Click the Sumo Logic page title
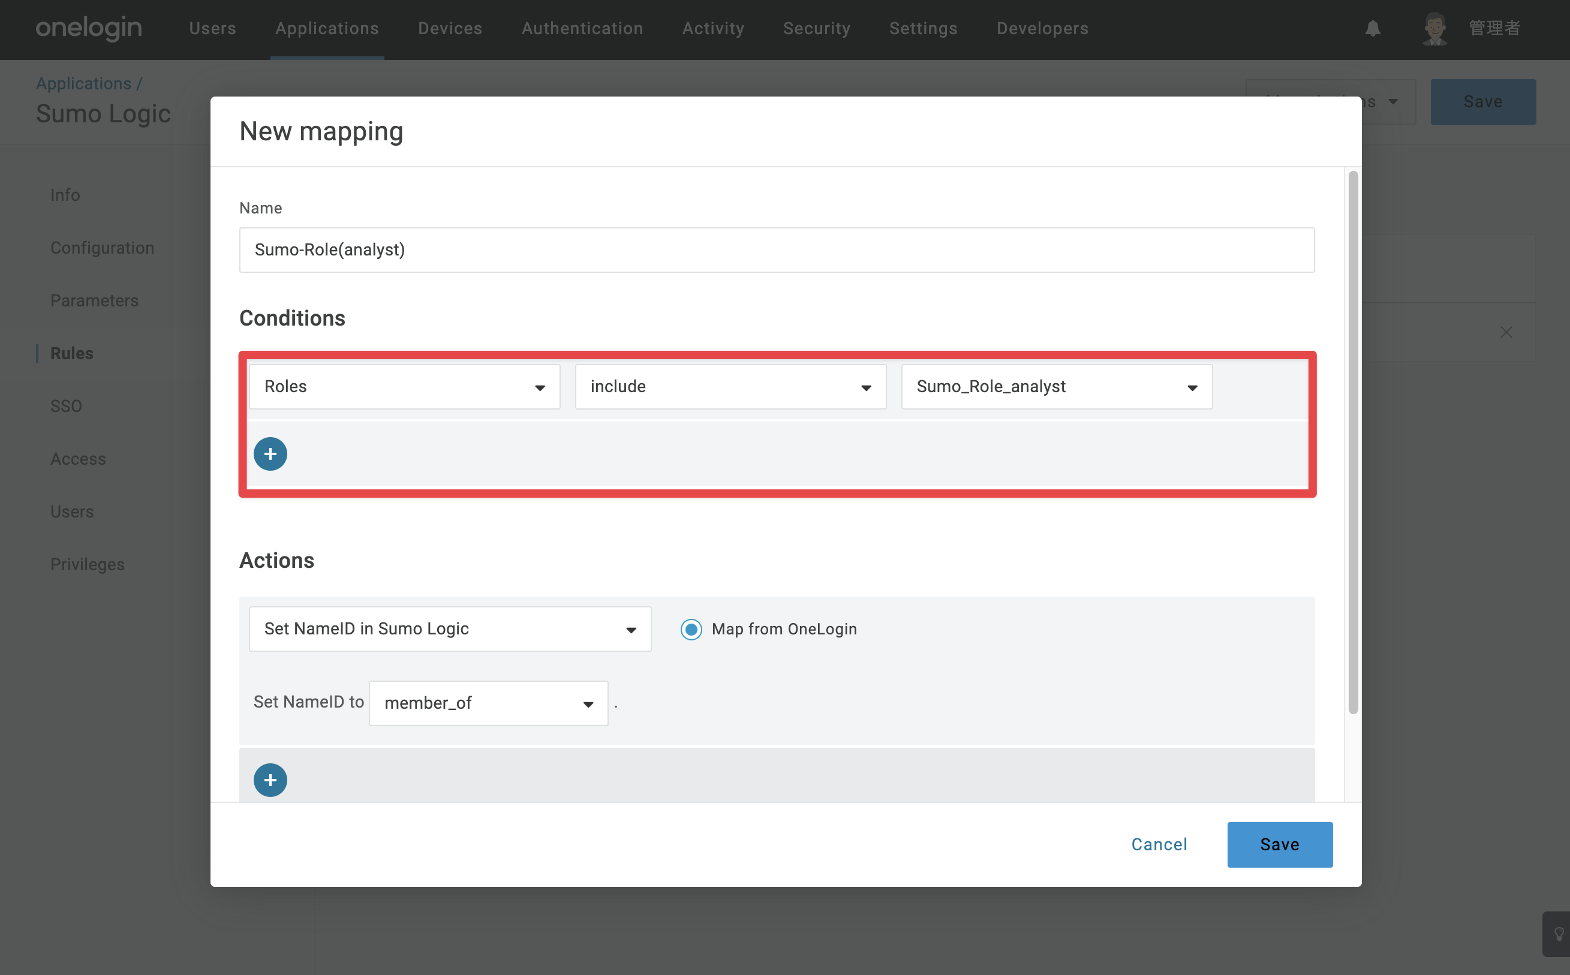 pos(103,114)
